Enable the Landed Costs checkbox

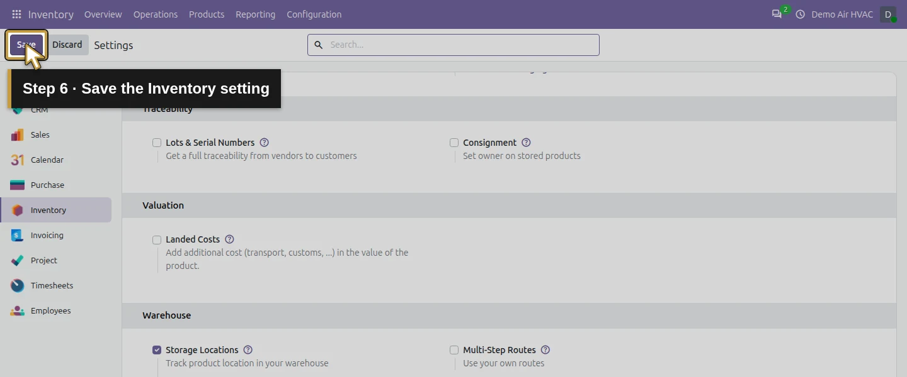[157, 239]
